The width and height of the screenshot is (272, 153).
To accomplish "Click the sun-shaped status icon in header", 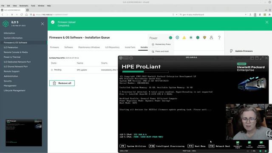I will pyautogui.click(x=191, y=37).
